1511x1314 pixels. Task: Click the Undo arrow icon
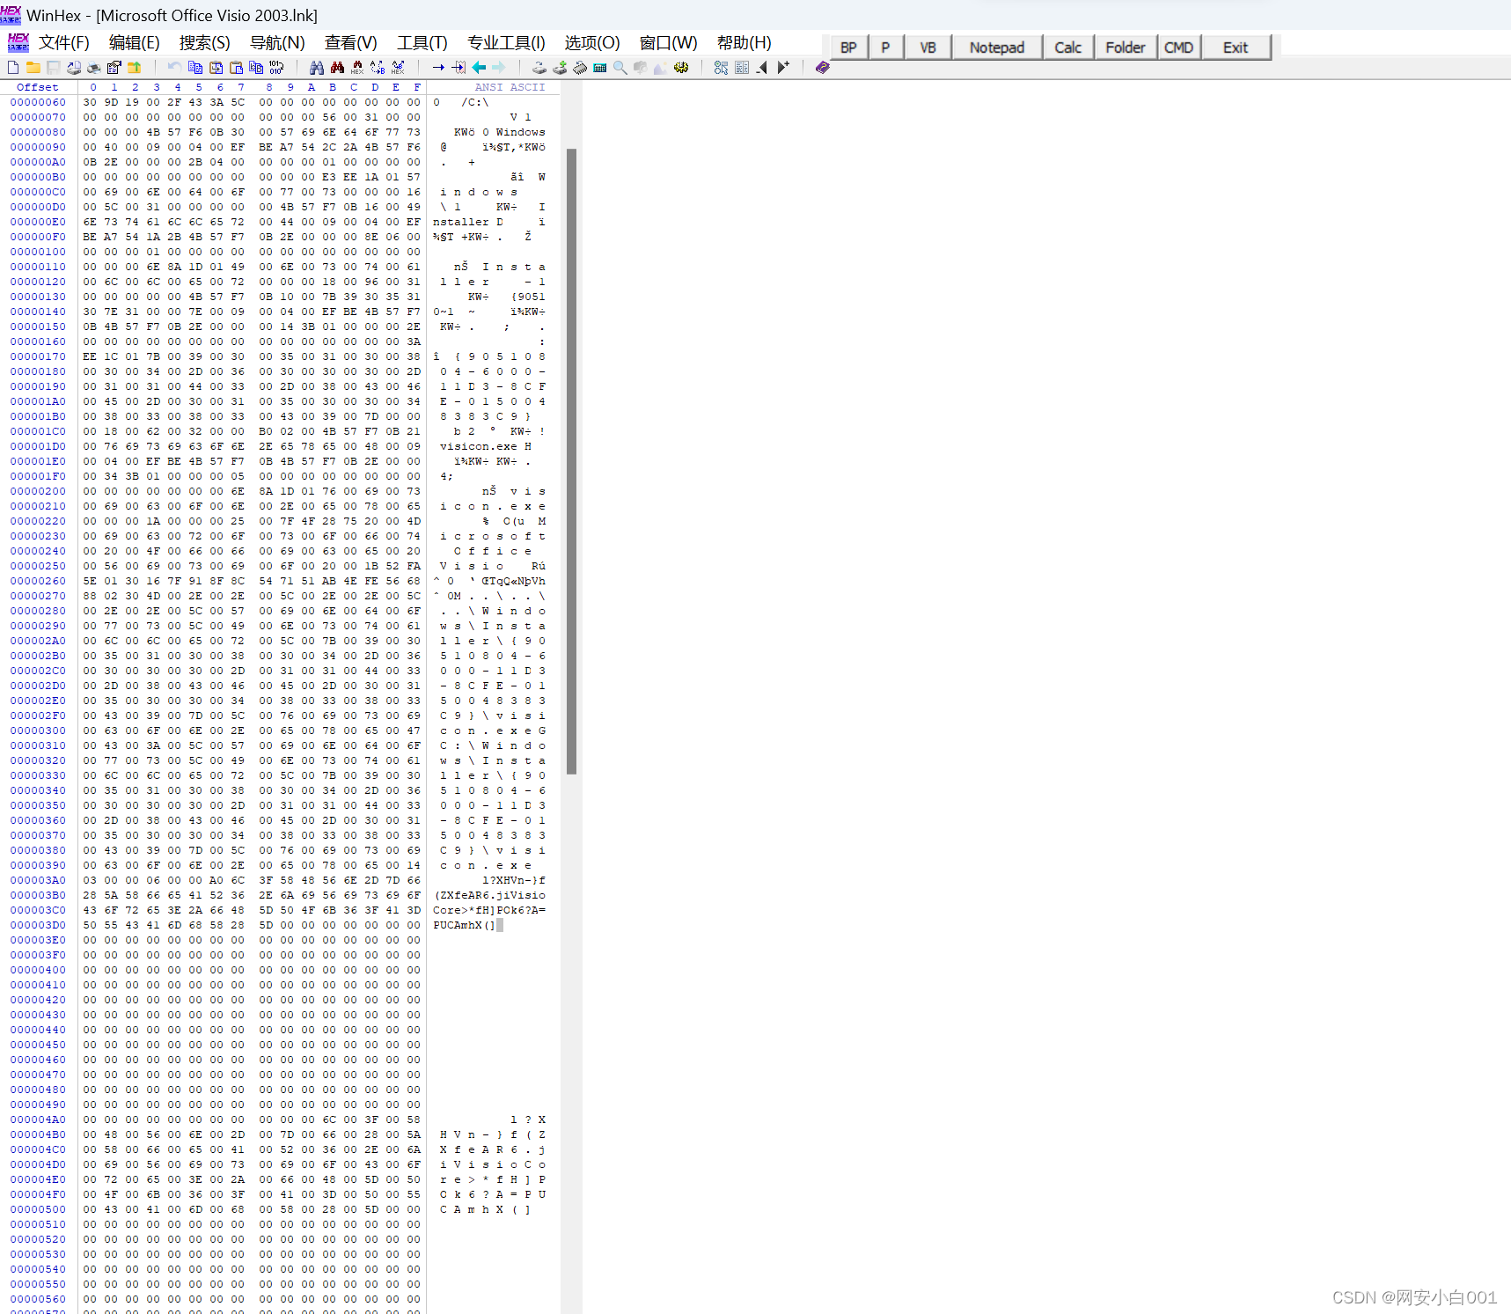click(x=174, y=68)
